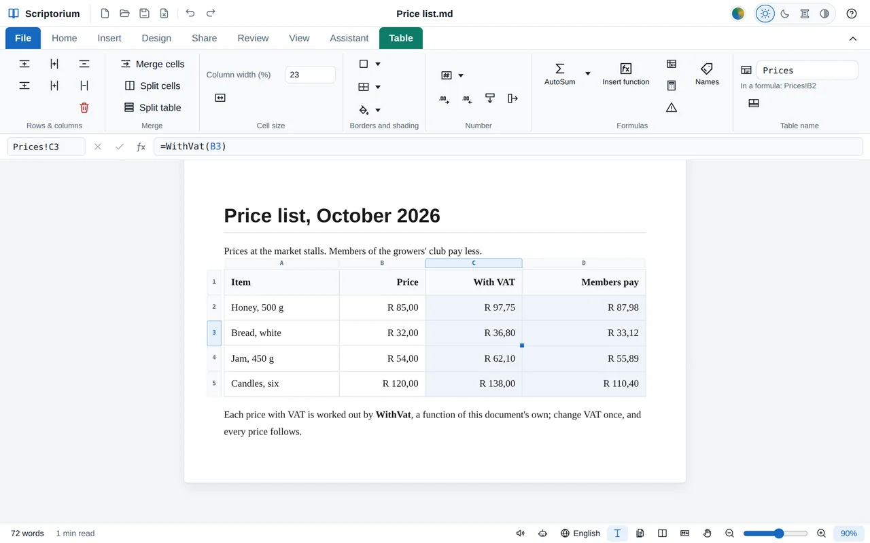Expand the AutoSum dropdown arrow
The width and height of the screenshot is (870, 543).
tap(588, 73)
